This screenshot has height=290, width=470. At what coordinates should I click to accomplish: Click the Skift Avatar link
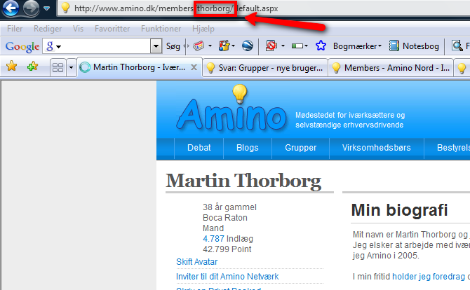point(196,262)
